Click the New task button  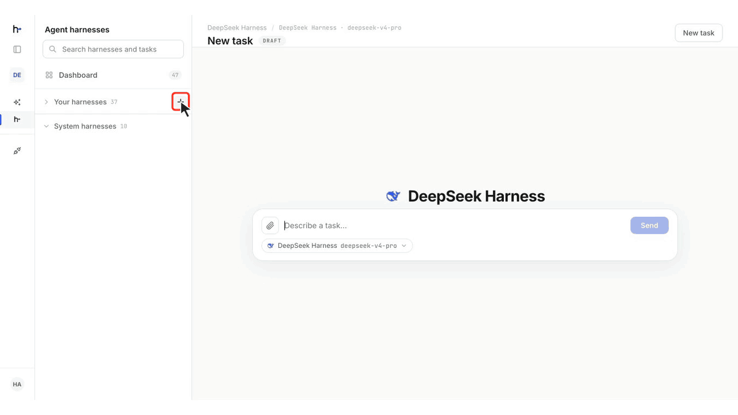pyautogui.click(x=699, y=33)
